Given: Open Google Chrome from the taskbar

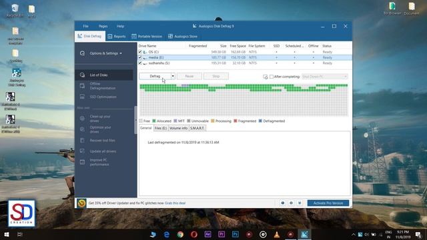Looking at the screenshot, I should pyautogui.click(x=180, y=234).
